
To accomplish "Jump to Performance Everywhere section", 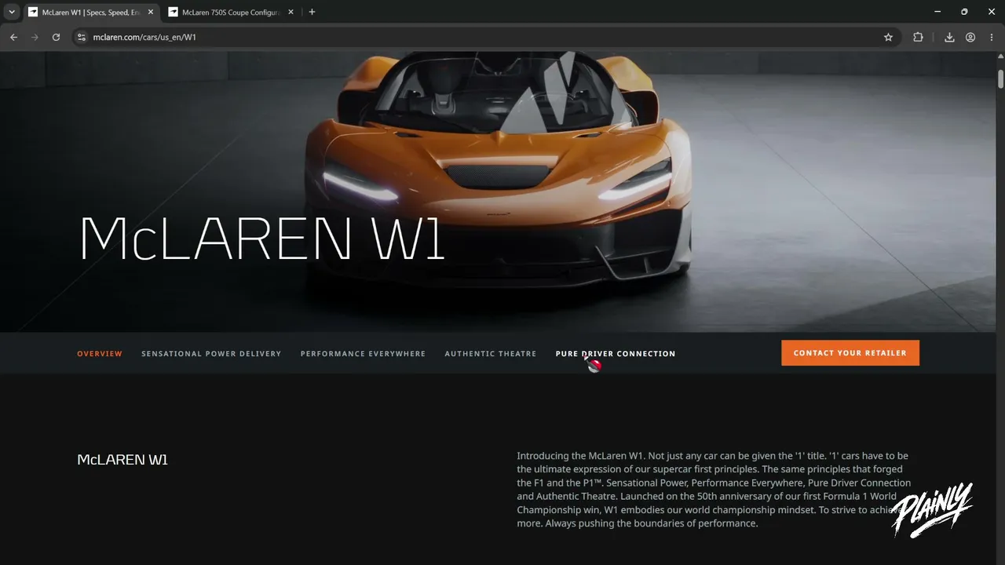I will tap(363, 354).
